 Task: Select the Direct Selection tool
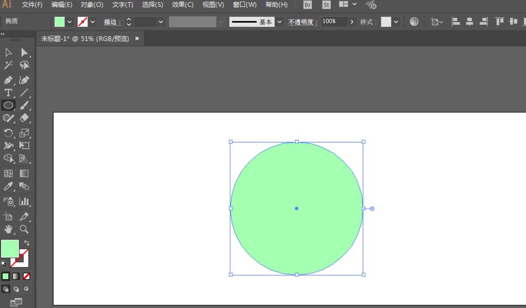coord(24,53)
